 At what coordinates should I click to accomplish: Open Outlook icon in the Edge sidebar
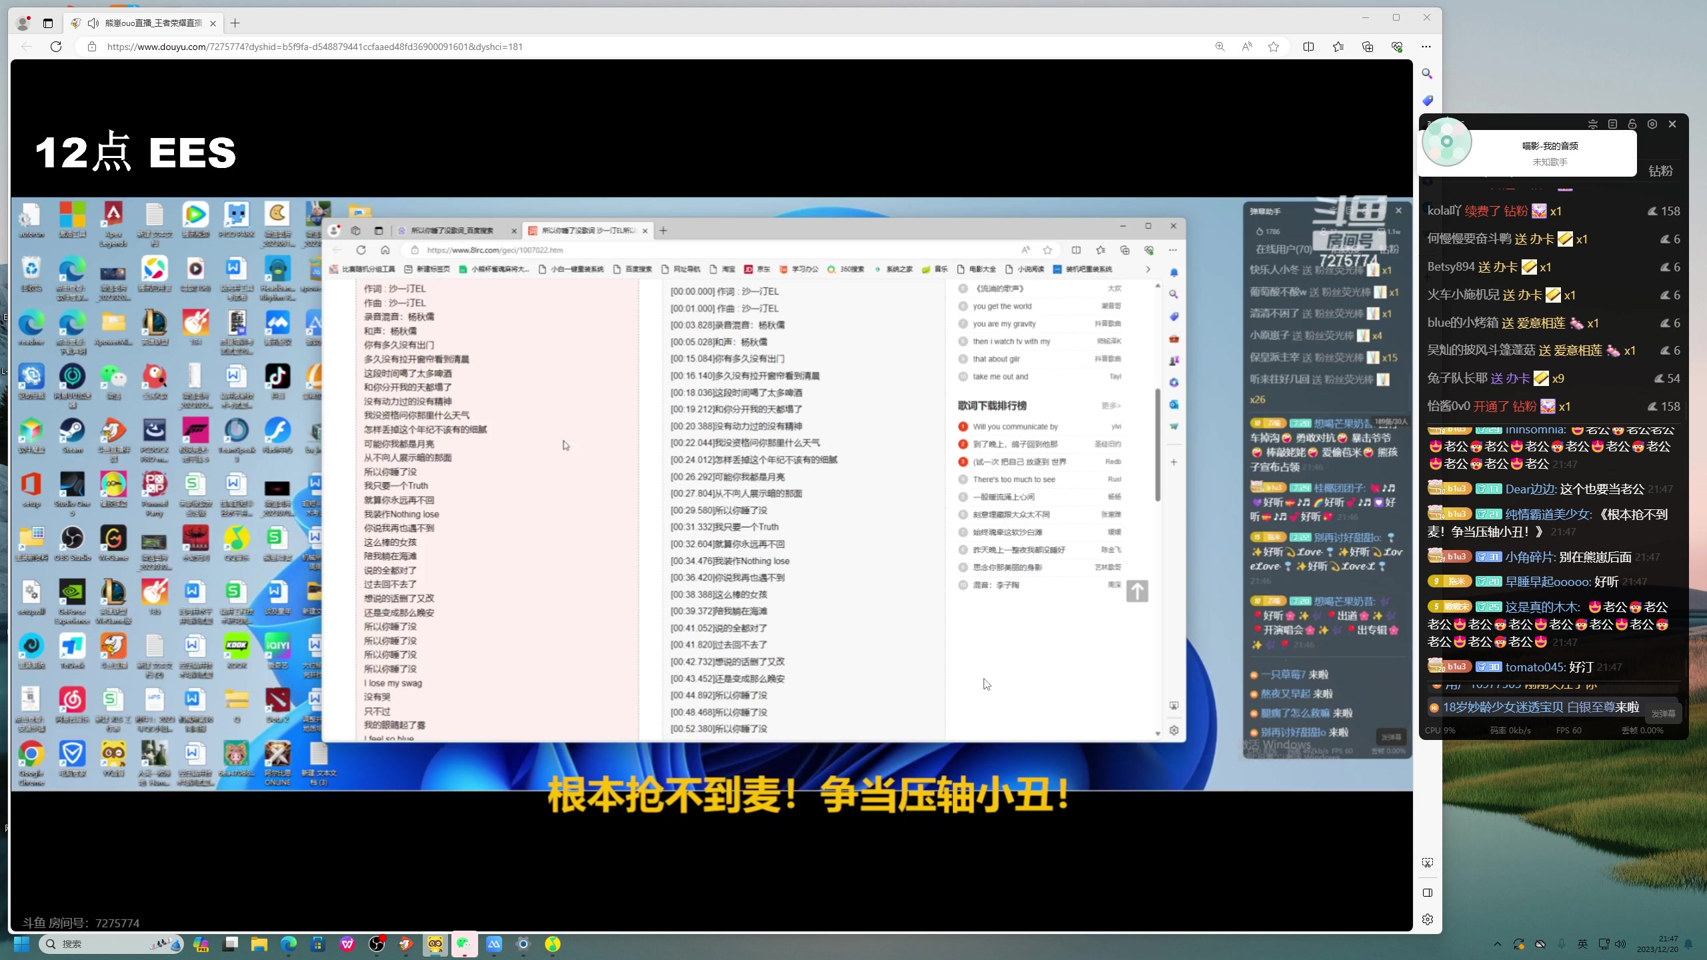[1174, 405]
